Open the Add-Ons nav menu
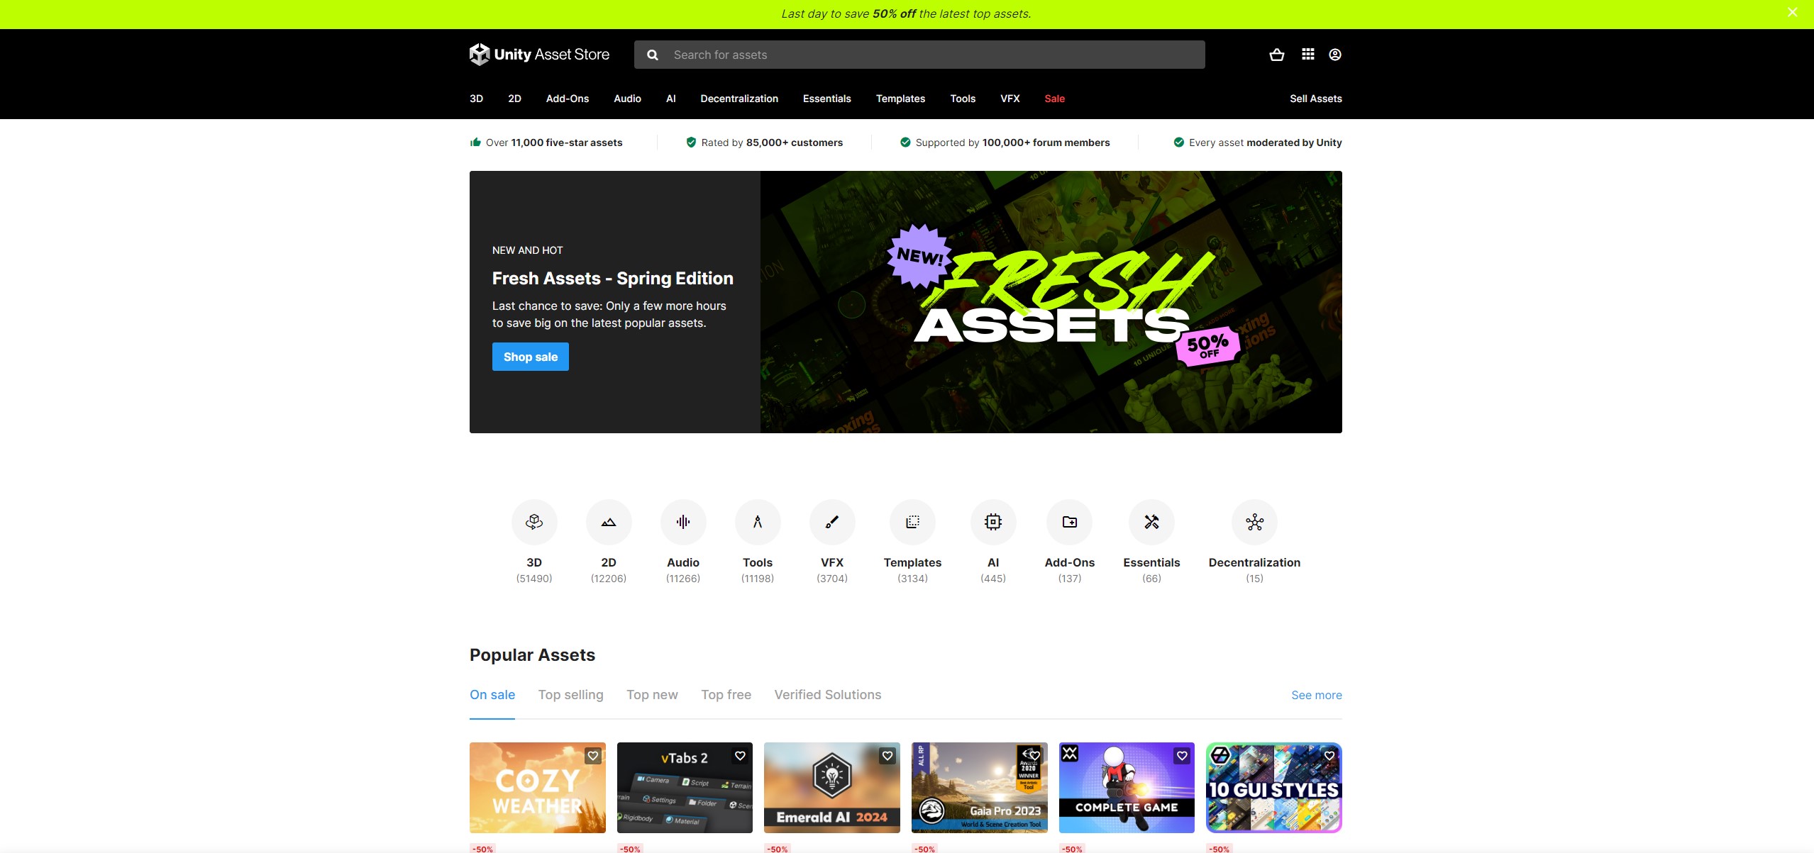Image resolution: width=1814 pixels, height=853 pixels. click(568, 99)
